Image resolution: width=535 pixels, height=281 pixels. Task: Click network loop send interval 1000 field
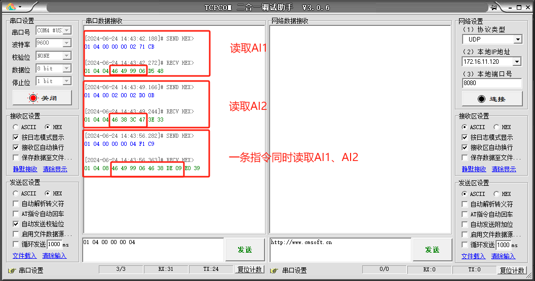(x=503, y=245)
